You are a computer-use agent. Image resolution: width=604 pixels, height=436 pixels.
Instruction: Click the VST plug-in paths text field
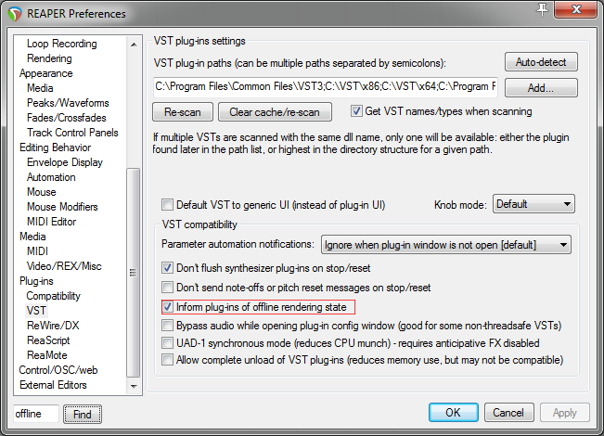[x=325, y=87]
